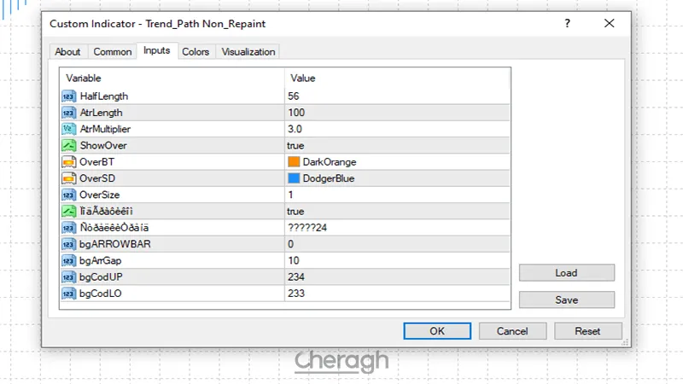Open the Visualization tab
The height and width of the screenshot is (384, 683).
[248, 52]
